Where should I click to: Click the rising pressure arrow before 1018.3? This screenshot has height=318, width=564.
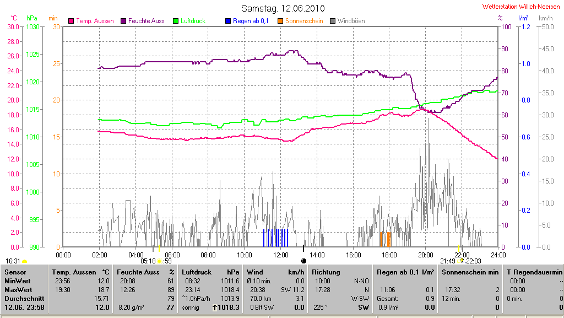215,308
